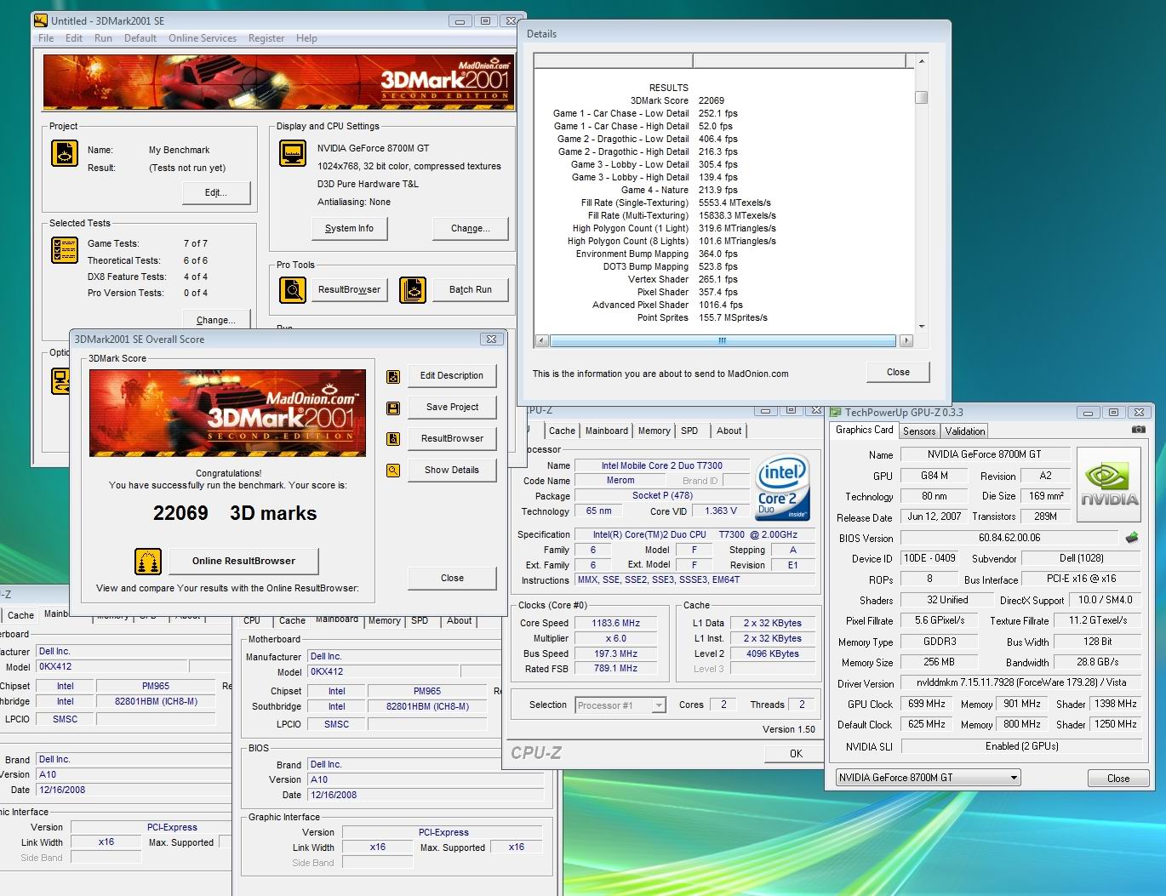The image size is (1166, 896).
Task: Click the CPU Specification field in CPU-Z
Action: pyautogui.click(x=694, y=534)
